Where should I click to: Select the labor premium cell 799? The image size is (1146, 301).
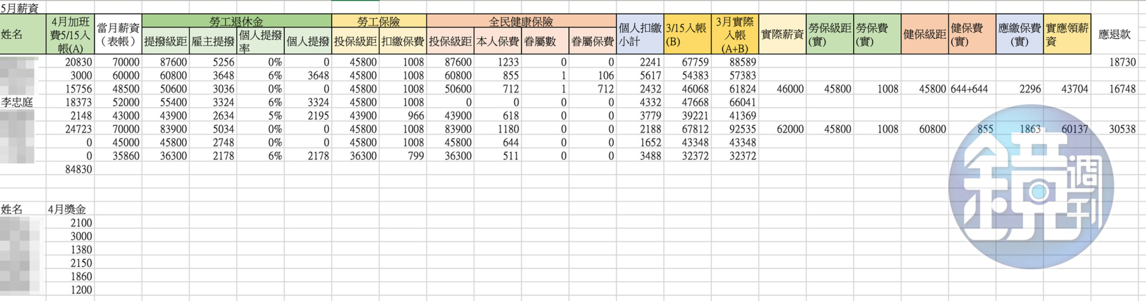point(402,155)
